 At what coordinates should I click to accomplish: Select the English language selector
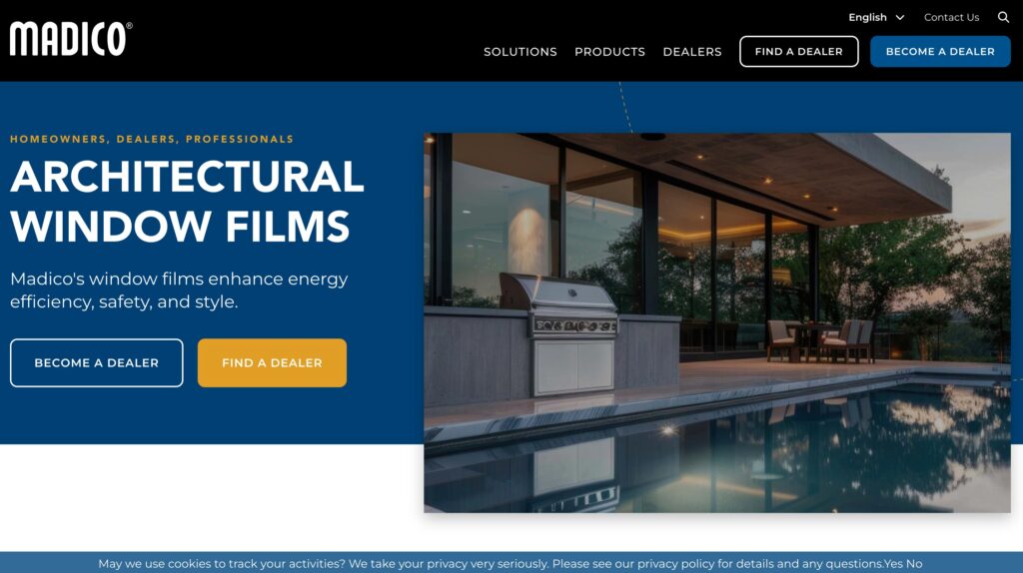click(876, 18)
